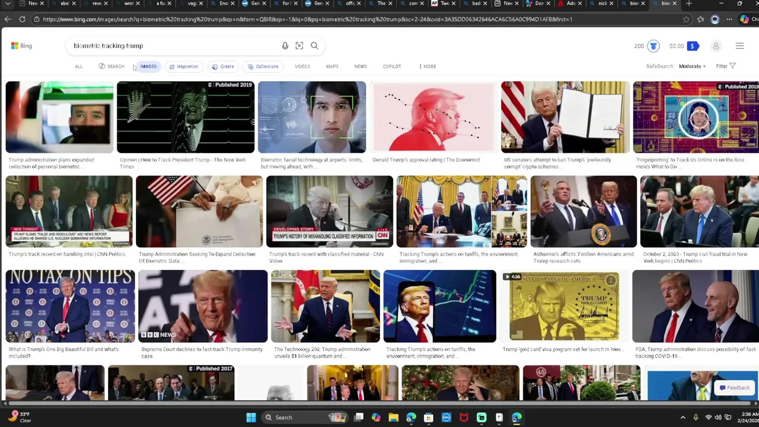This screenshot has height=427, width=759.
Task: Open the account profile icon
Action: coord(716,46)
